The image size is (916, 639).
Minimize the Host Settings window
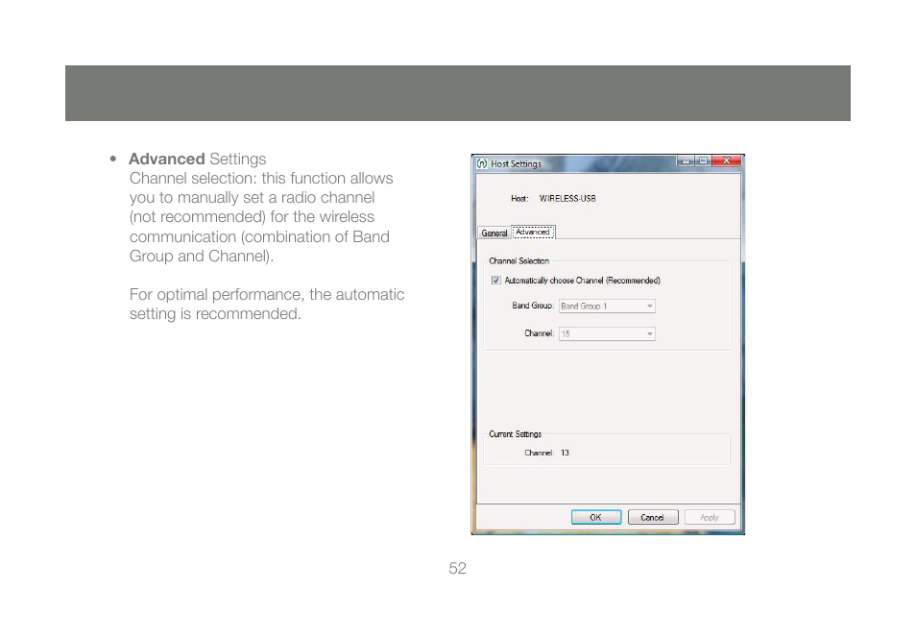tap(686, 160)
